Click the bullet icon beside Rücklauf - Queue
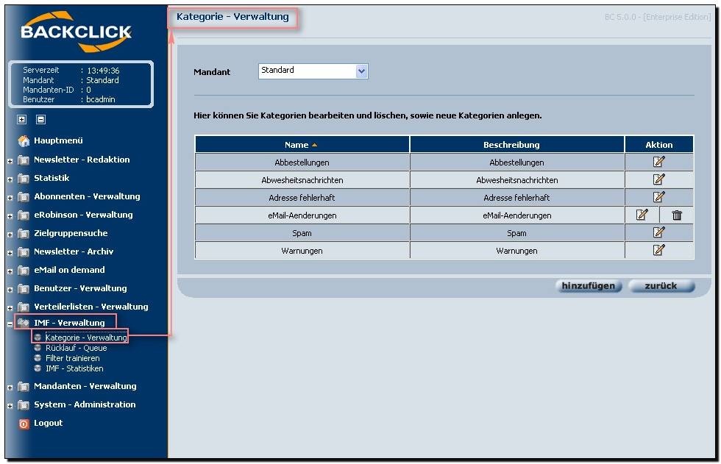This screenshot has width=721, height=464. [38, 348]
